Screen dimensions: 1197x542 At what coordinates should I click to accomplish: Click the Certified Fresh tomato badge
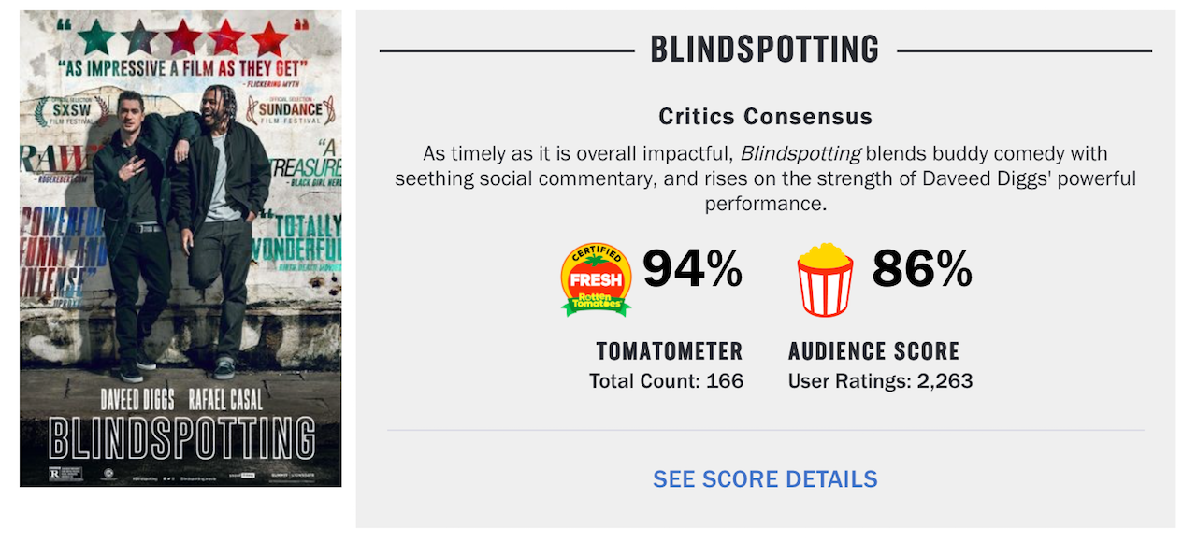click(x=596, y=278)
